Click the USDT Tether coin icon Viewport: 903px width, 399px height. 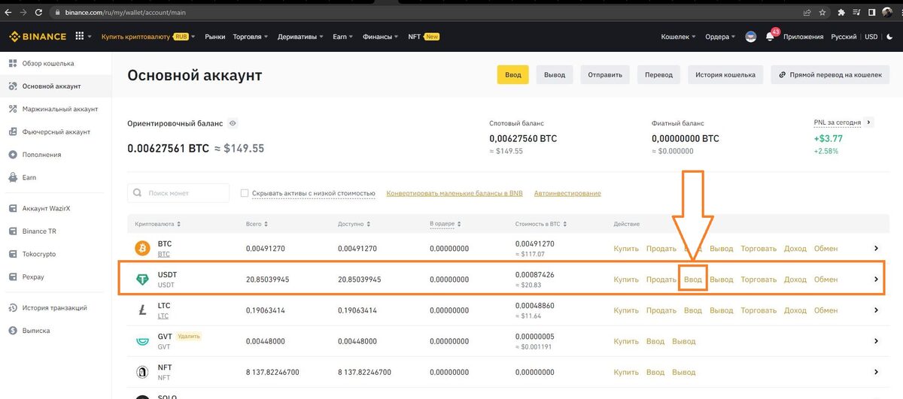tap(142, 279)
